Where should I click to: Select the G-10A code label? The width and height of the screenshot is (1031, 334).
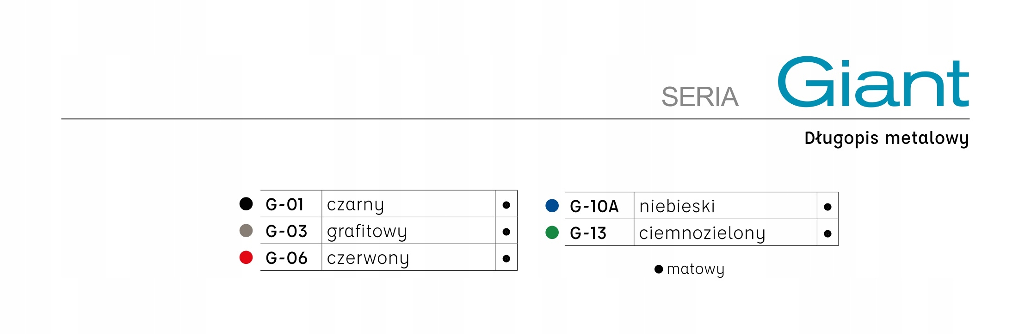click(x=594, y=206)
